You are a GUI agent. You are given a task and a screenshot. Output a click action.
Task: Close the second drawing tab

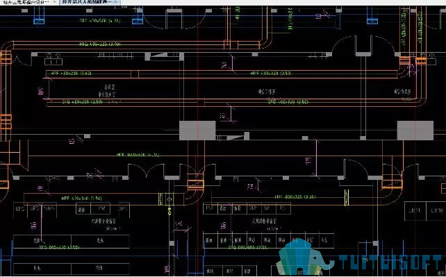pos(115,1)
